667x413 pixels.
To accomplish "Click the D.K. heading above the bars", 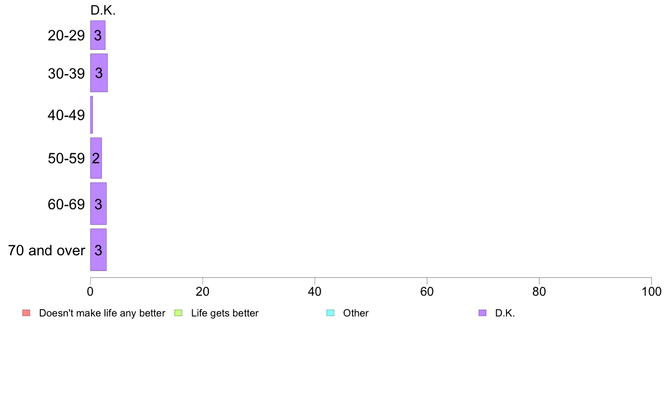I will (103, 10).
